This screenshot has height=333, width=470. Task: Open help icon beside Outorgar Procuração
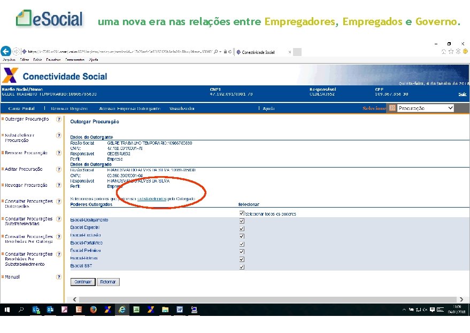point(59,119)
